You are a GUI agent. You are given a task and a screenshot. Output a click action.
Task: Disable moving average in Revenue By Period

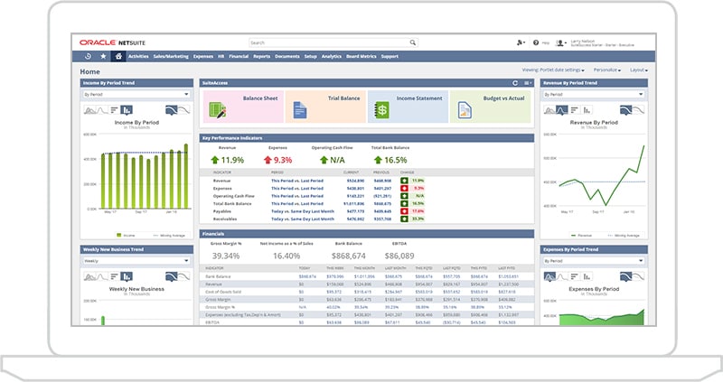pyautogui.click(x=638, y=109)
